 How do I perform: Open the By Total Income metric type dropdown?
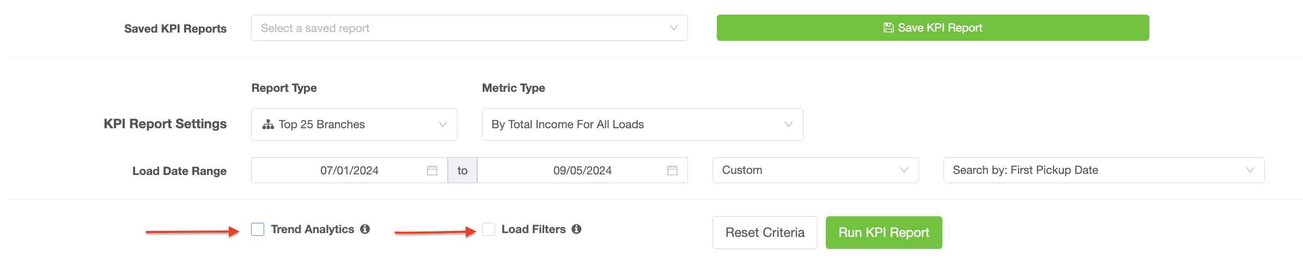[643, 124]
